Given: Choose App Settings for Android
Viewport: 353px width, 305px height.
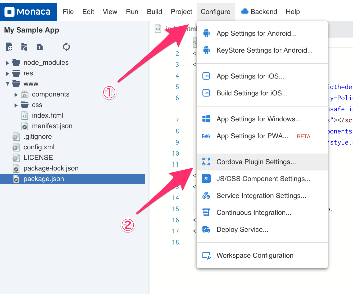Looking at the screenshot, I should (262, 33).
